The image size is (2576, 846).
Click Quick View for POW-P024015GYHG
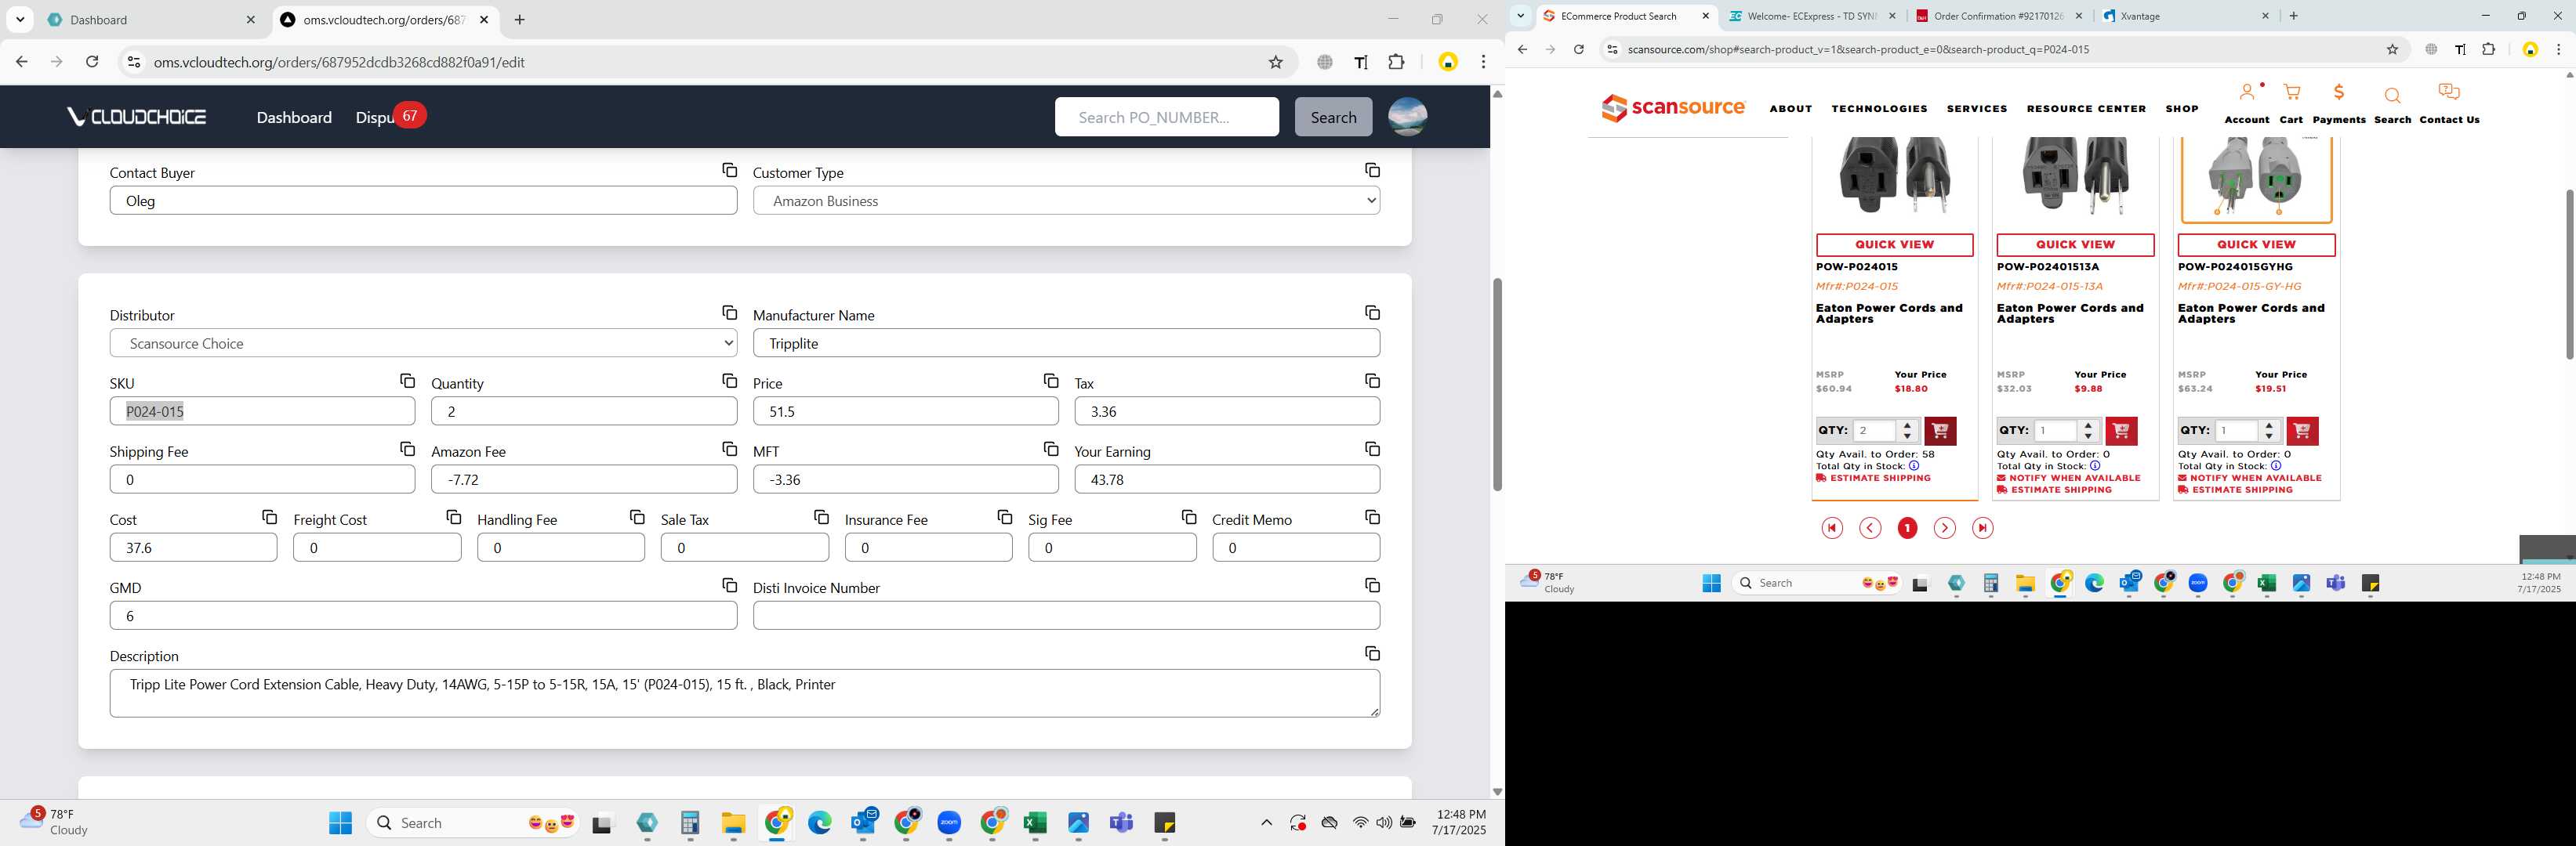coord(2256,244)
